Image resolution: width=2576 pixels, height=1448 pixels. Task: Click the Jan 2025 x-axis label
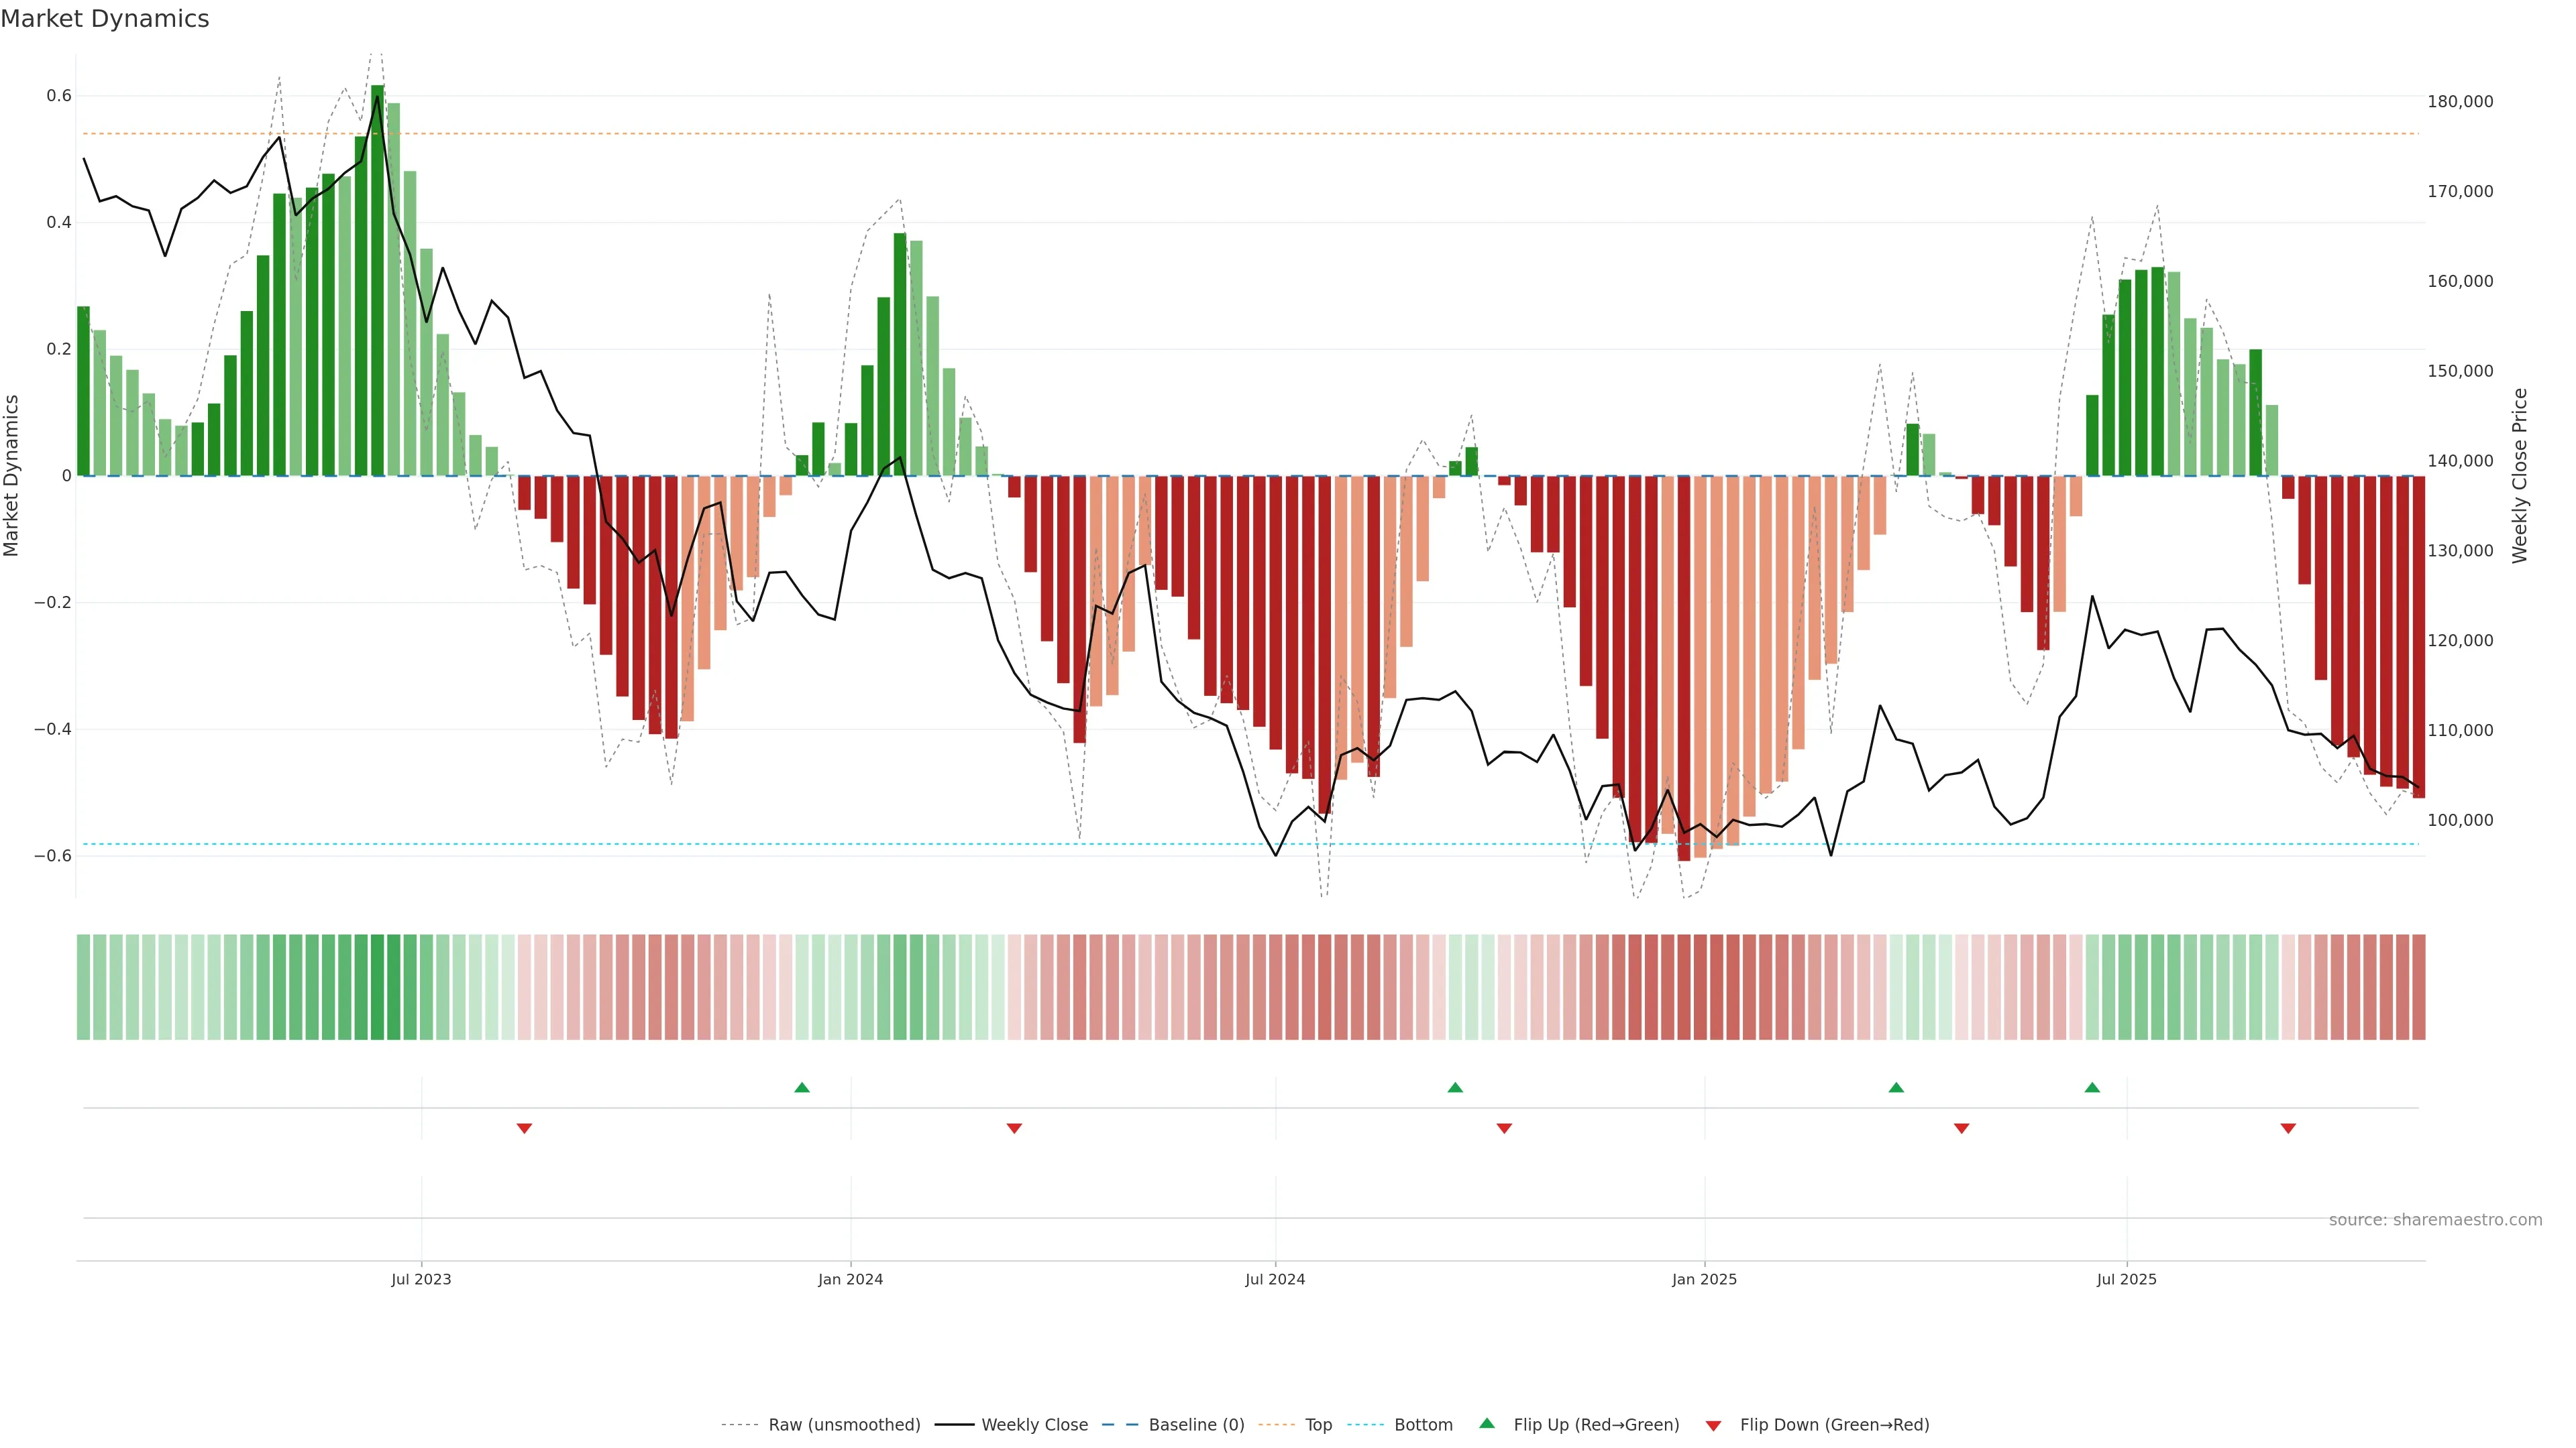pos(1704,1279)
